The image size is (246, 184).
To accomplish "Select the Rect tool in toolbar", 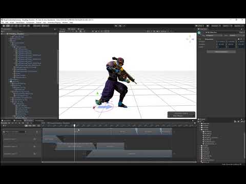I will pyautogui.click(x=20, y=26).
